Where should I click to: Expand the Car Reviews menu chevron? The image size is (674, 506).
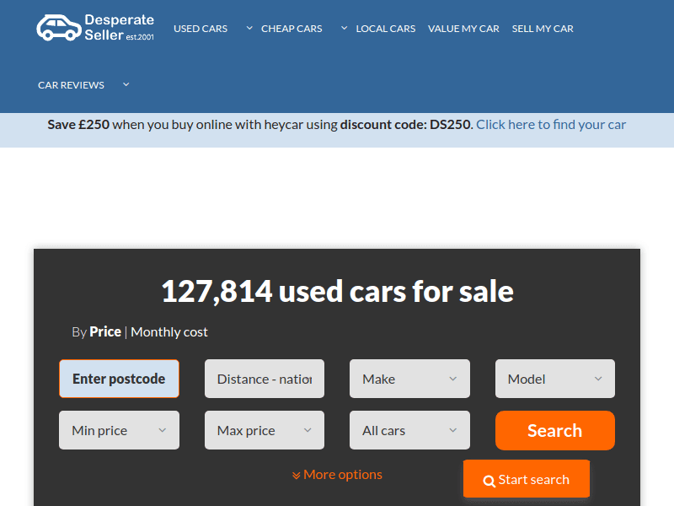pos(126,84)
